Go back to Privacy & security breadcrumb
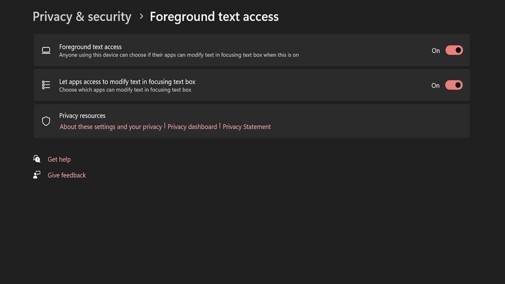Screen dimensions: 505x284 82,17
